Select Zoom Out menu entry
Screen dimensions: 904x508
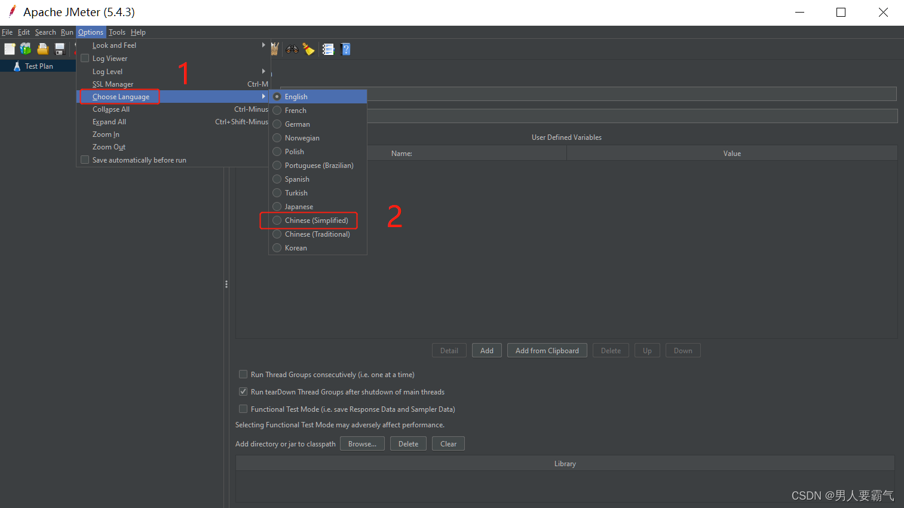click(x=173, y=147)
